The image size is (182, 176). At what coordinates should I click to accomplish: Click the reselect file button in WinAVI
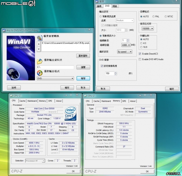pos(83,56)
